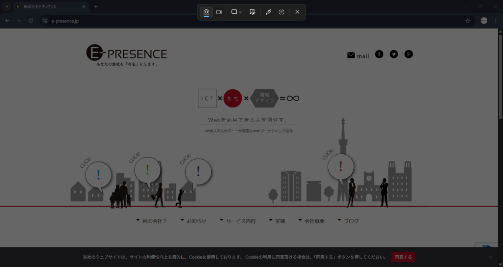Open the snipping shape mode dropdown
The height and width of the screenshot is (267, 503).
[236, 12]
